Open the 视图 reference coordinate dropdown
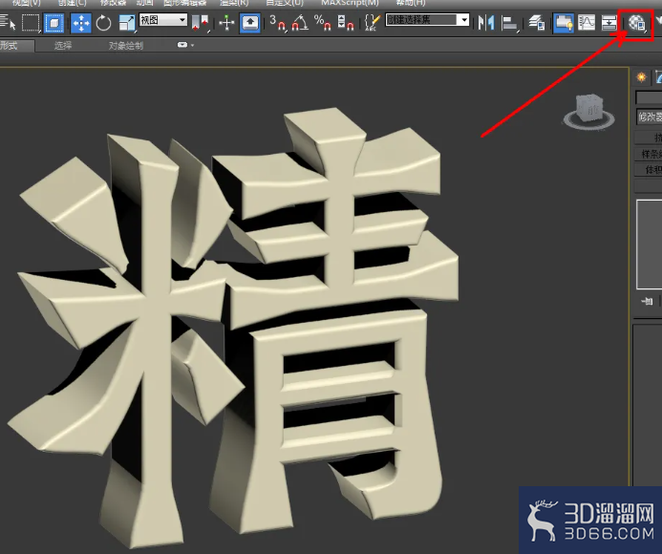Screen dimensions: 662x554 [163, 20]
